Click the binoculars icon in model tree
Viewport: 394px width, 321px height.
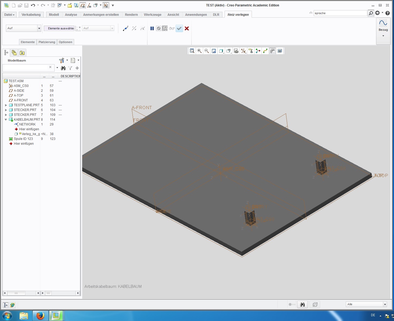(x=63, y=68)
